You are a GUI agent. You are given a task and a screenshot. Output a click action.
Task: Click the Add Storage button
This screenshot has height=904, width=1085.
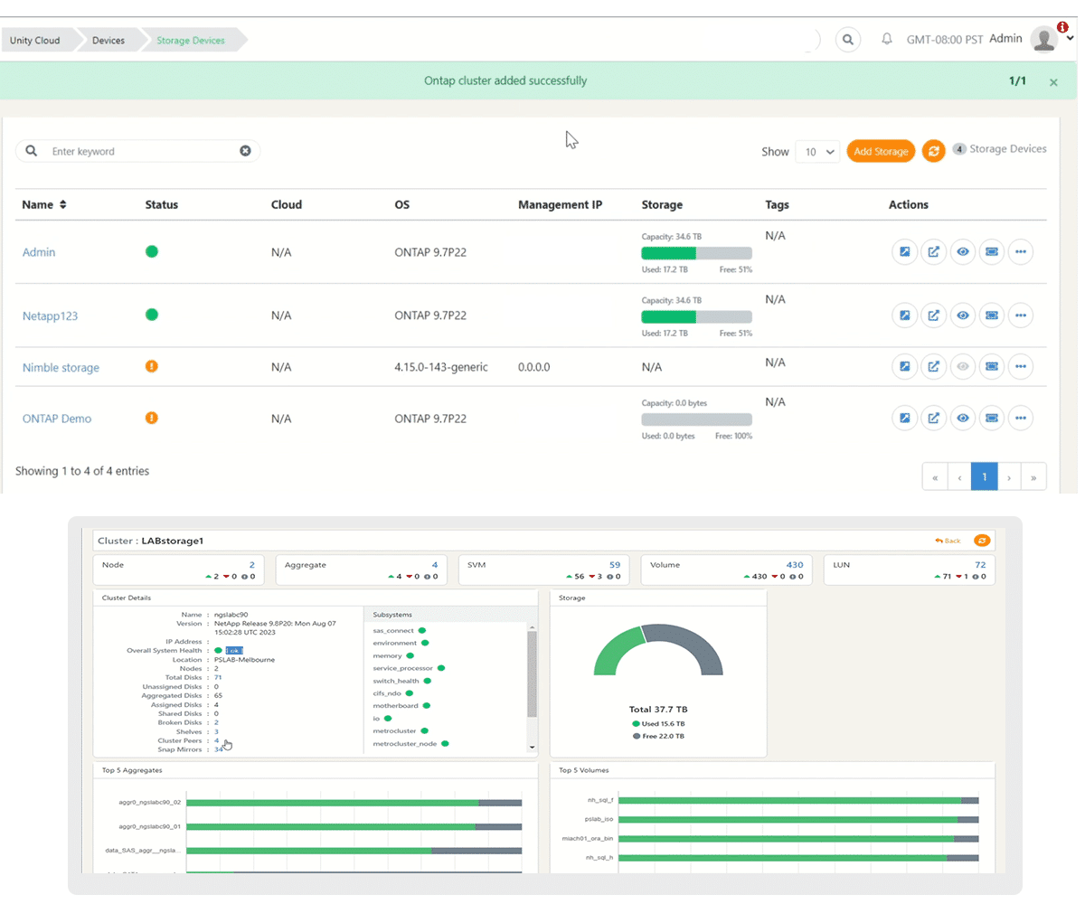(x=881, y=151)
